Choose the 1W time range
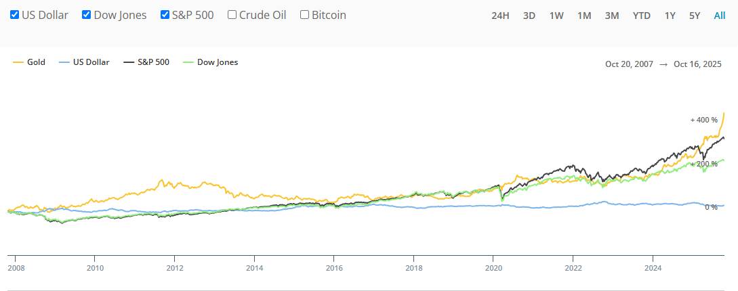 556,16
